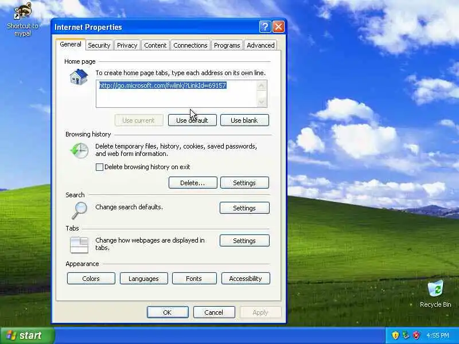Open the Delete... browsing history dialog
Viewport: 459px width, 344px height.
click(x=193, y=183)
